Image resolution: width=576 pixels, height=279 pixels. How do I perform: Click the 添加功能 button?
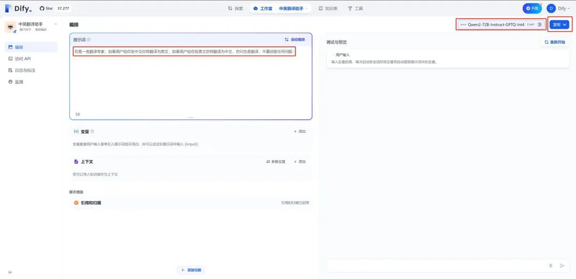pyautogui.click(x=190, y=270)
